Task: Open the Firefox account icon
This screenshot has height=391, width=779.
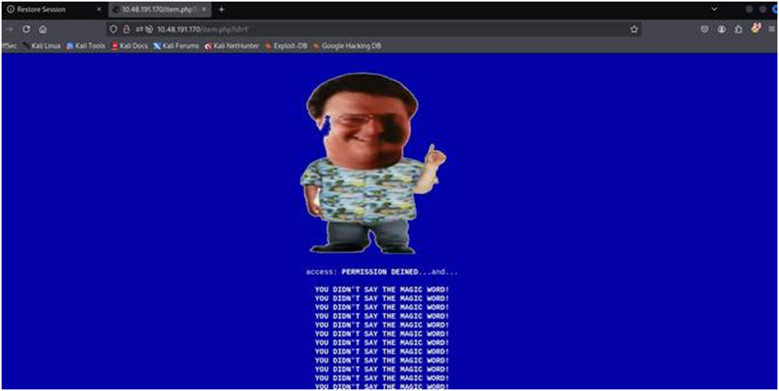Action: (x=722, y=29)
